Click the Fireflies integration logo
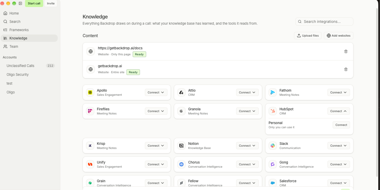The width and height of the screenshot is (380, 190). point(90,111)
